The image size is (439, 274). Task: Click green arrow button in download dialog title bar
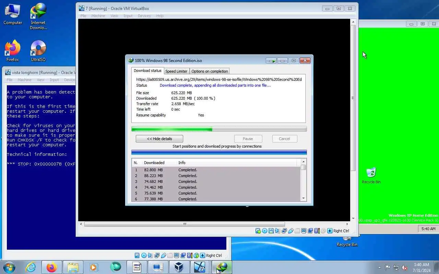pos(271,61)
